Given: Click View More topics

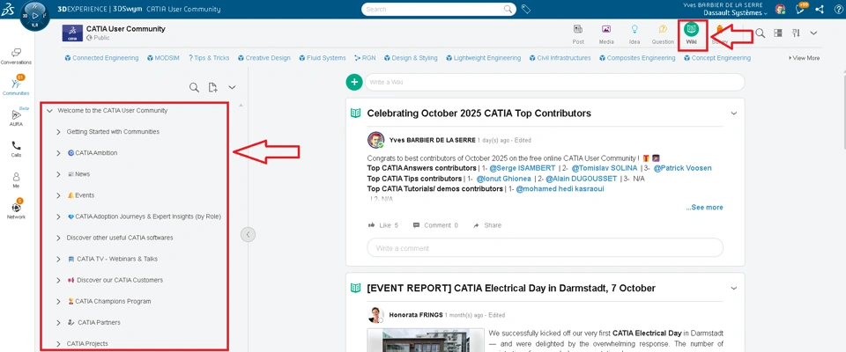Looking at the screenshot, I should point(804,58).
